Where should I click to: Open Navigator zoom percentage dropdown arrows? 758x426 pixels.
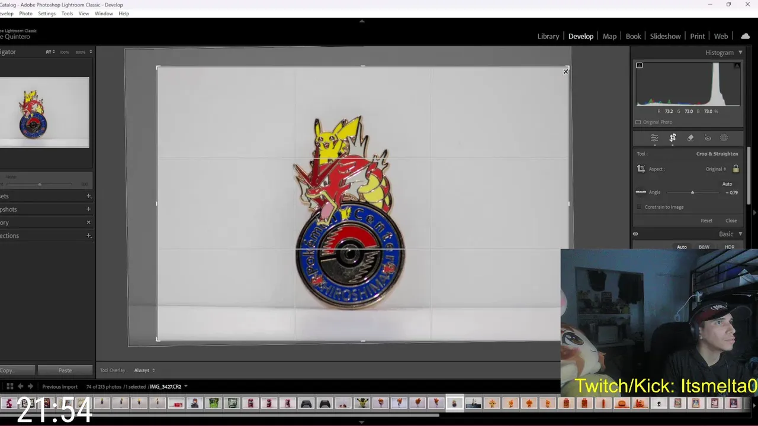point(91,52)
